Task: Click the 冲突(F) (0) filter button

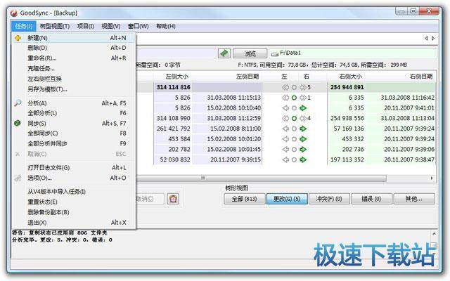Action: (329, 199)
